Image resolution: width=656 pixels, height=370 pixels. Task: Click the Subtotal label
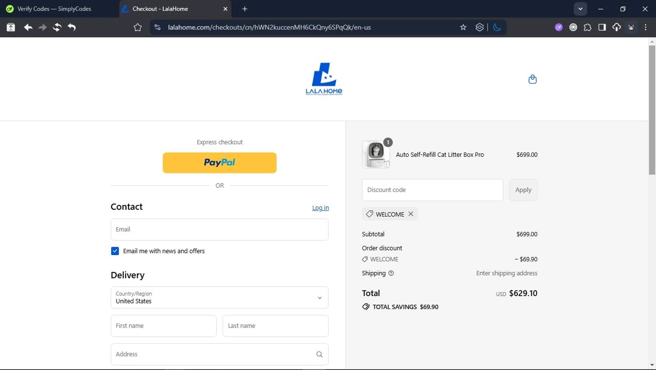point(373,234)
